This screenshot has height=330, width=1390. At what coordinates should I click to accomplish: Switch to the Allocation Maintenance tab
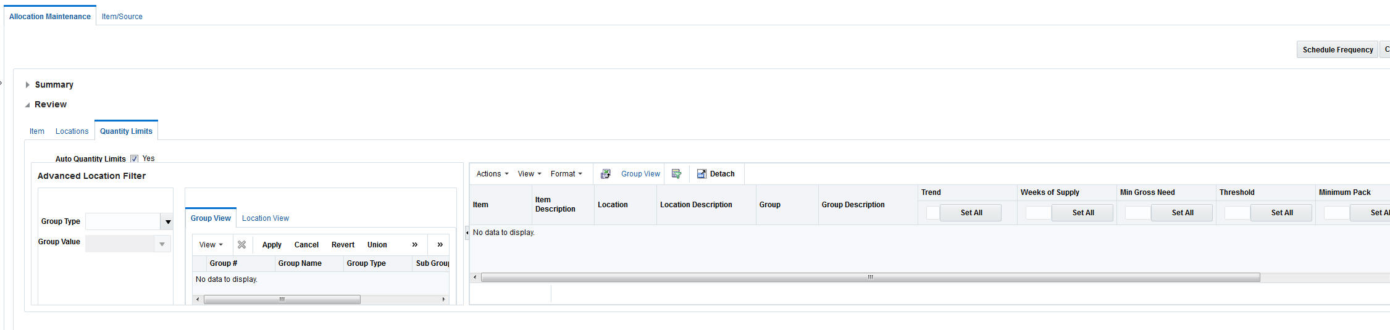coord(50,17)
